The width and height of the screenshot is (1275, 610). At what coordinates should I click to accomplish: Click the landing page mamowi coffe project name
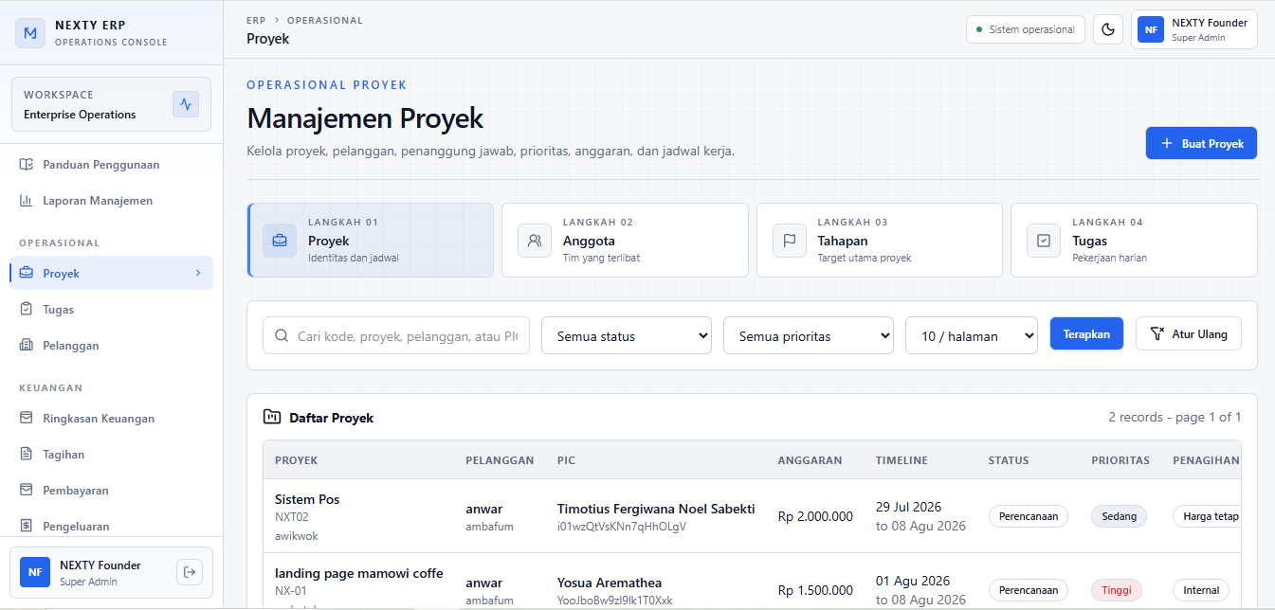pyautogui.click(x=359, y=573)
